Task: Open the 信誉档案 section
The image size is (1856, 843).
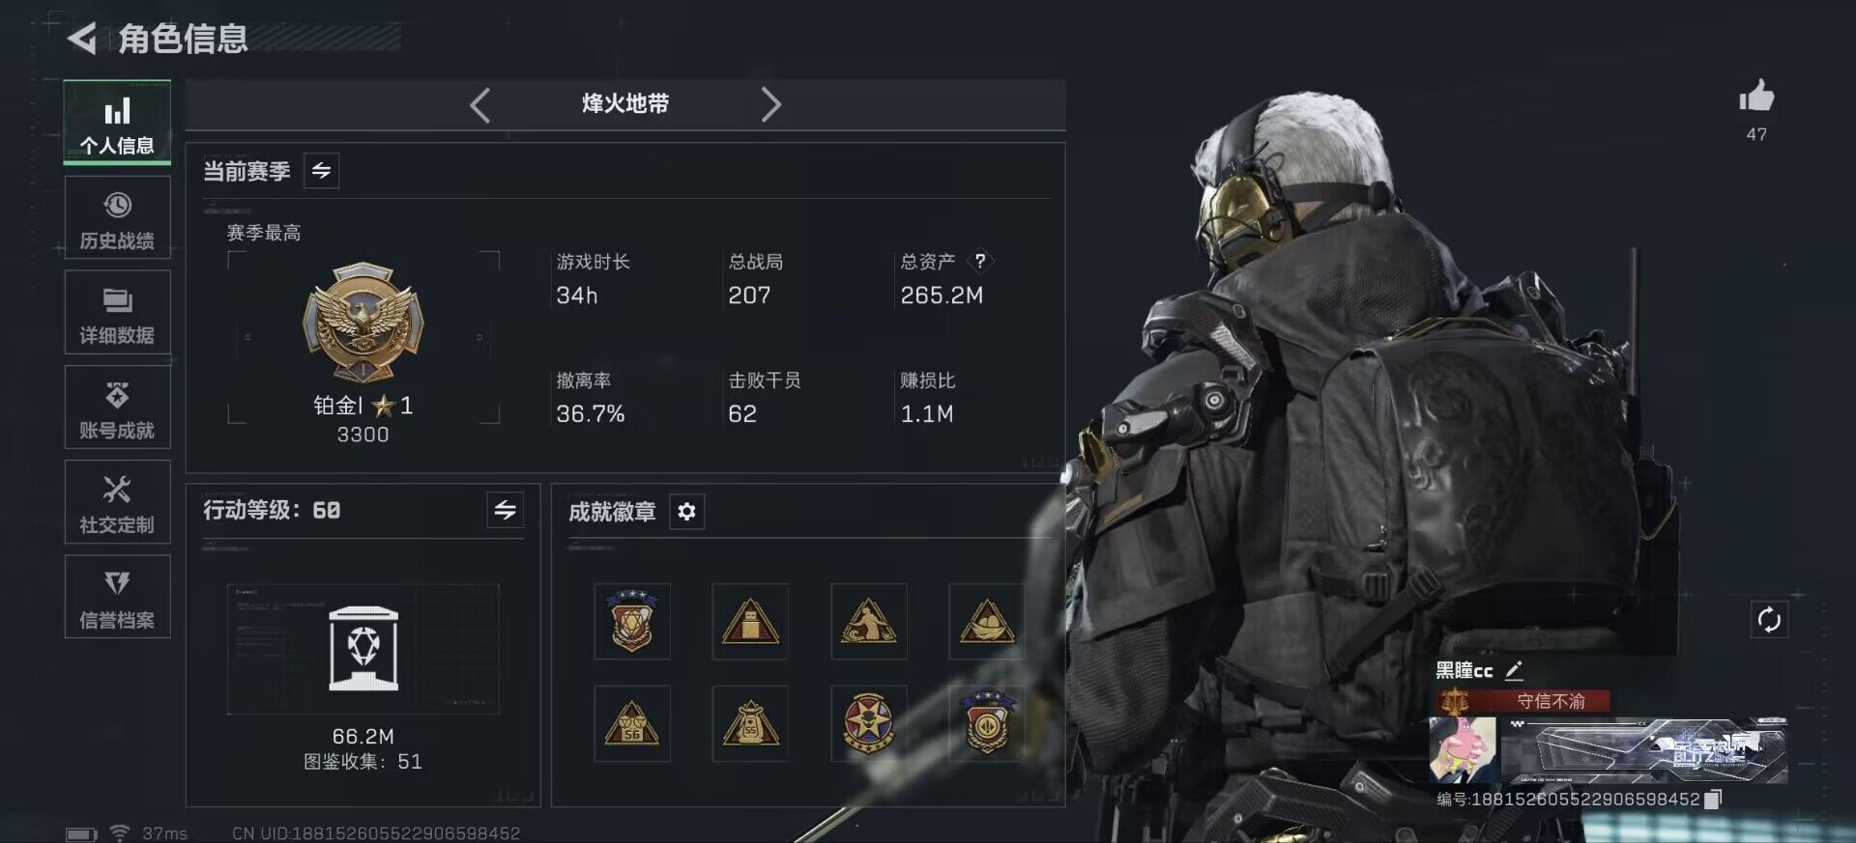Action: [x=117, y=597]
